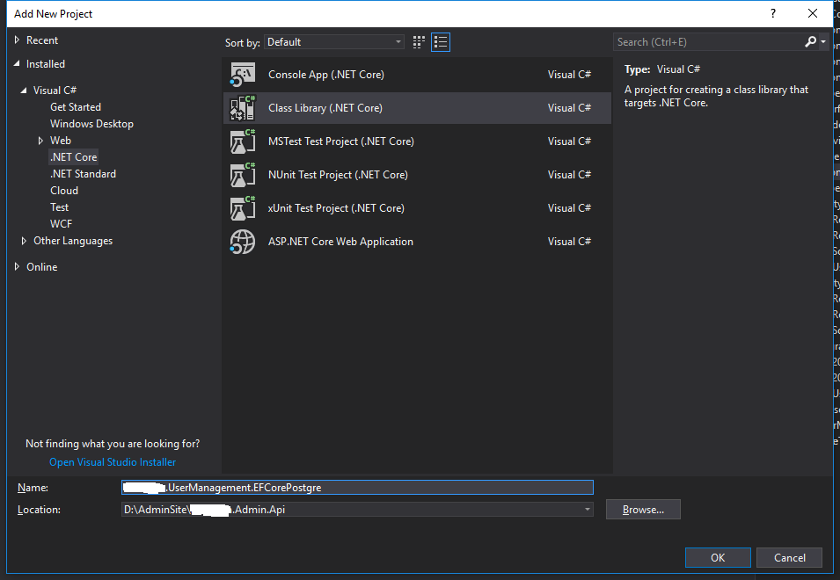
Task: Collapse the Installed node
Action: 17,63
